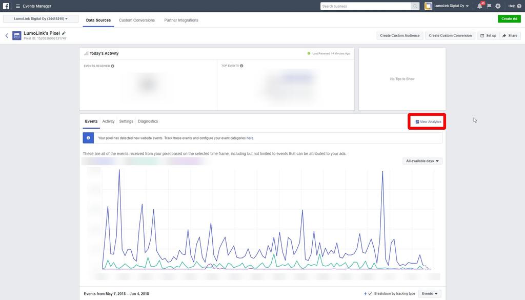The image size is (525, 300).
Task: Focus the Search business field
Action: 366,6
